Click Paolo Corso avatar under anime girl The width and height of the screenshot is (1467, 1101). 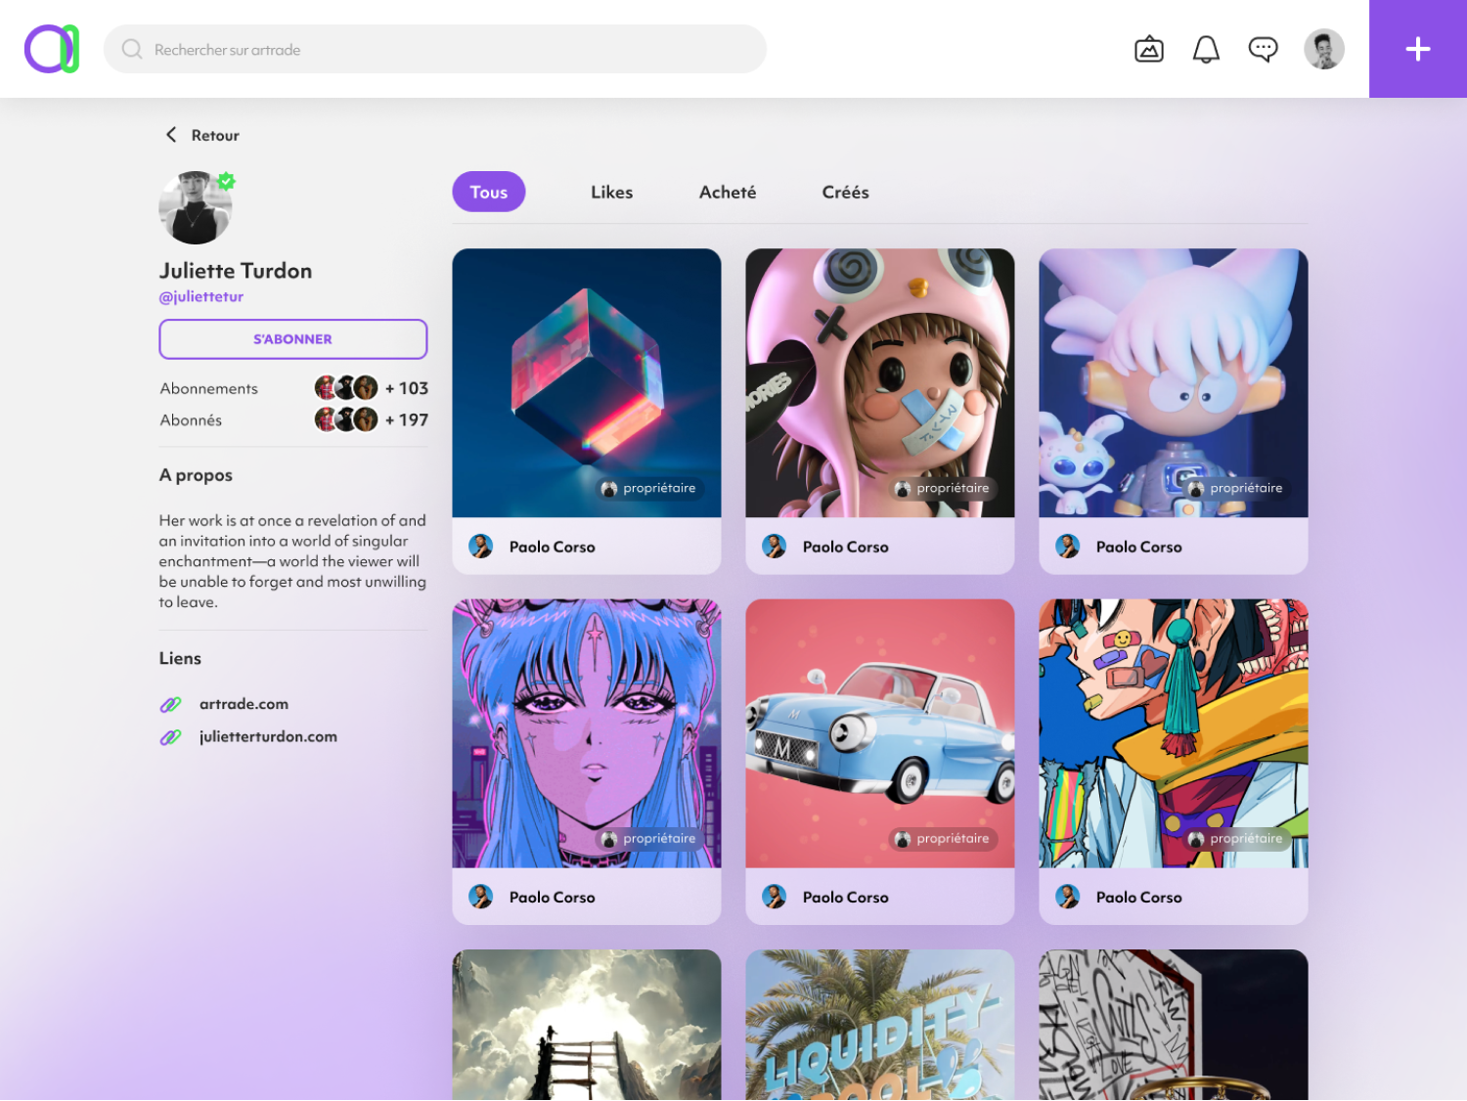point(481,897)
